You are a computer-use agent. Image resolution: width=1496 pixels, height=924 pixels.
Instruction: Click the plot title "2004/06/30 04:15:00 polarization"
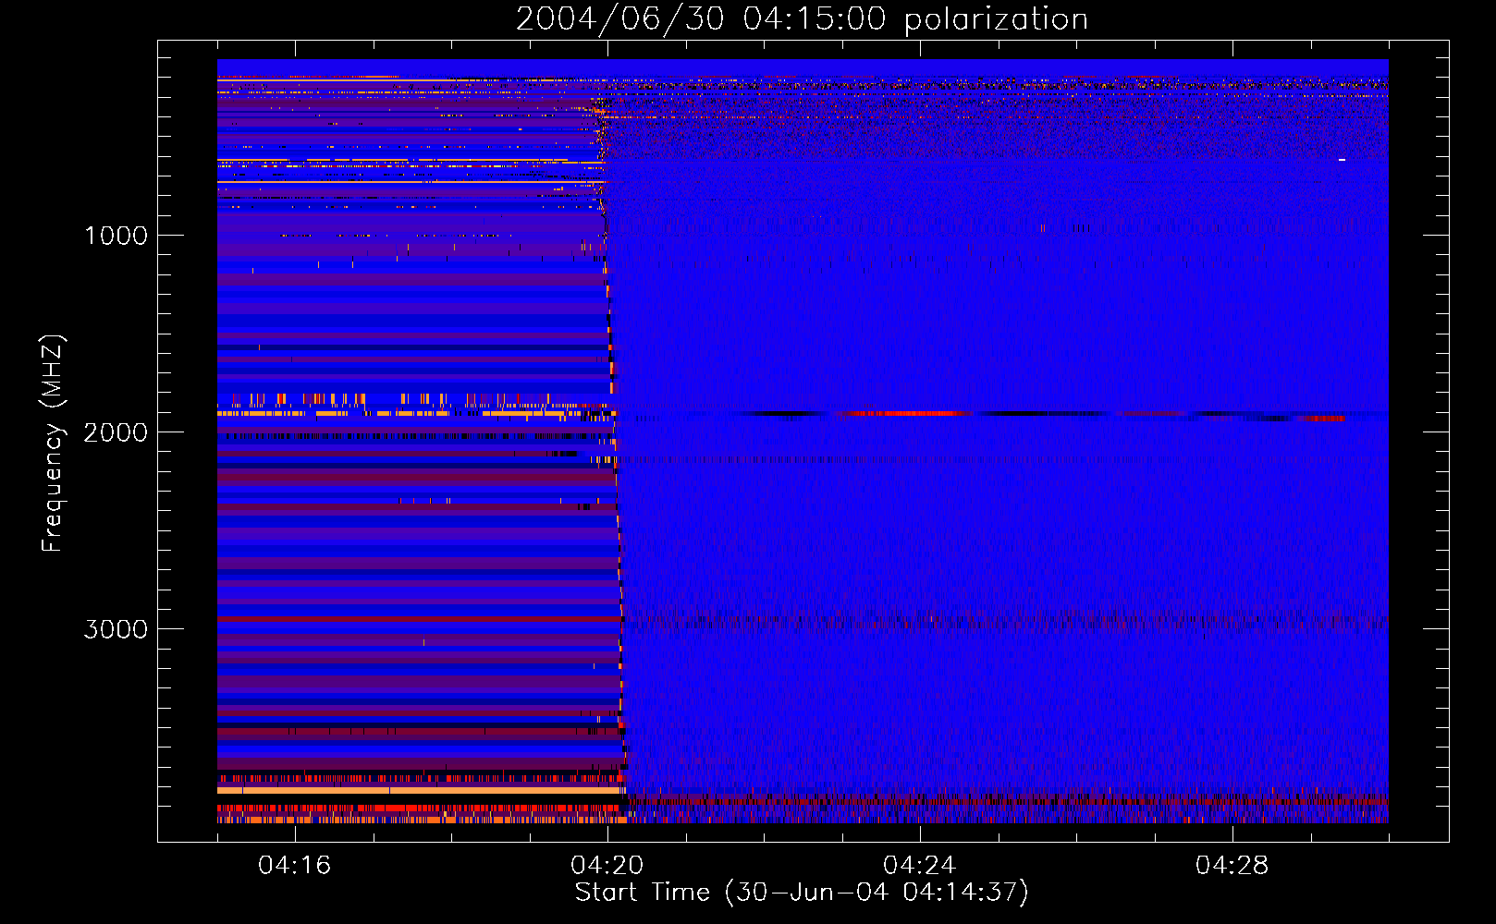(802, 19)
